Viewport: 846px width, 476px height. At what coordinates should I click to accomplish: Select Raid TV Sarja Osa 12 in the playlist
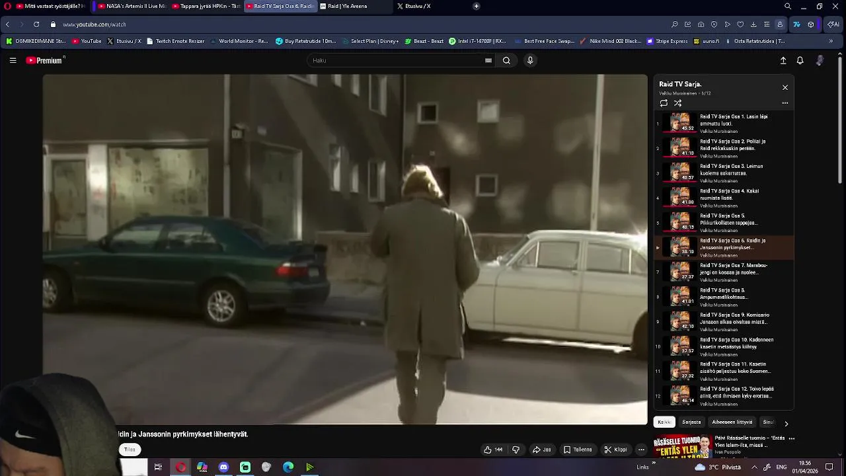(724, 396)
